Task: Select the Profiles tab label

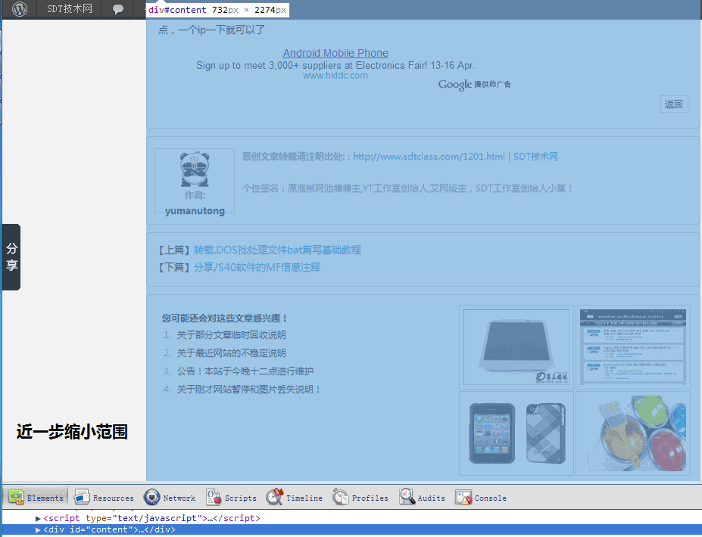Action: tap(370, 498)
